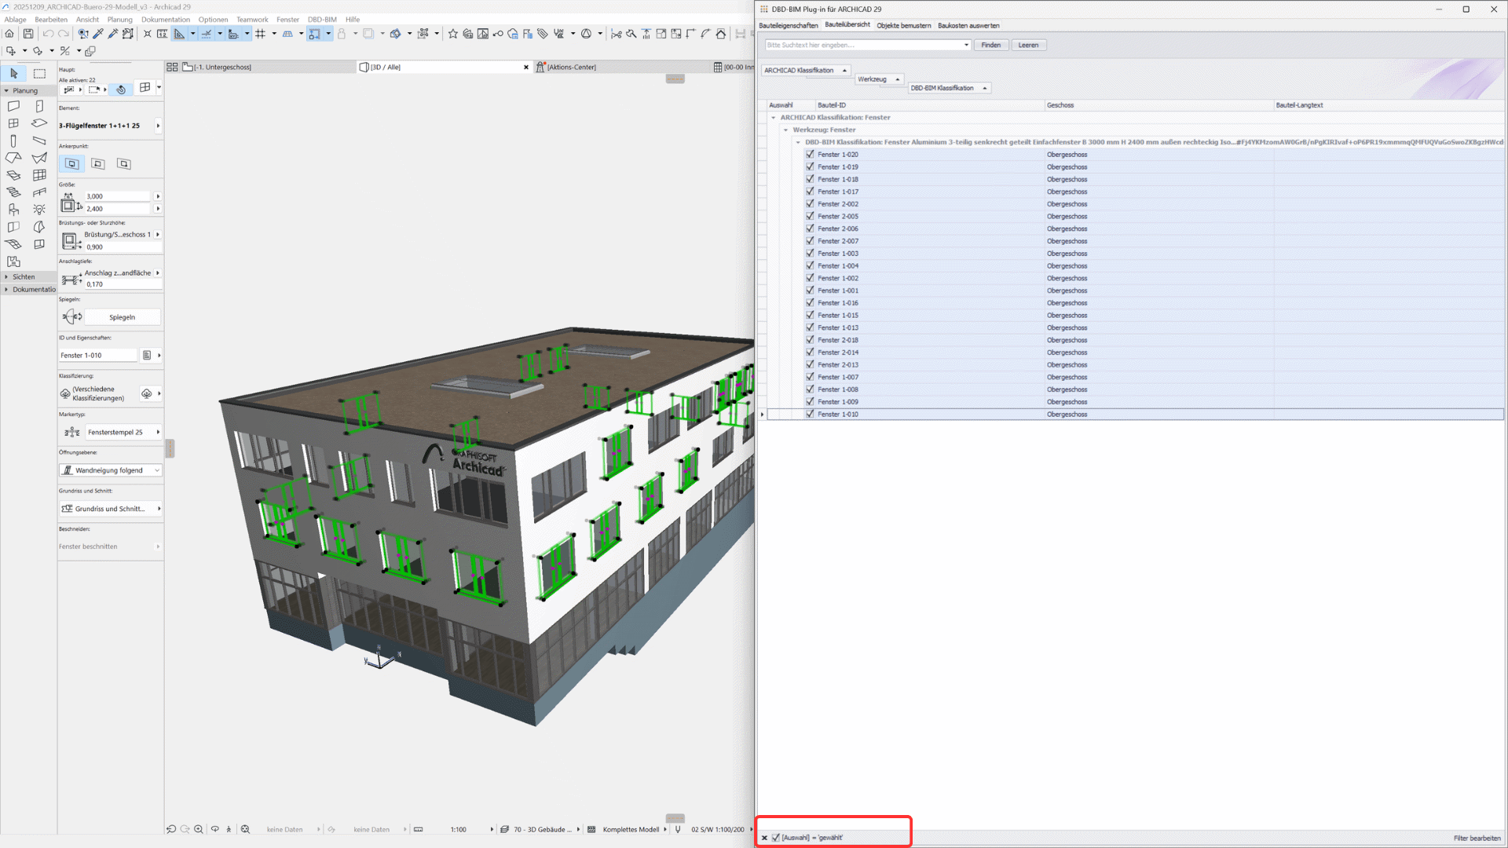This screenshot has height=848, width=1508.
Task: Toggle checkbox for Fenster 2-014
Action: 810,353
